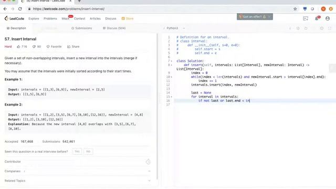Image resolution: width=336 pixels, height=189 pixels.
Task: Answer Yes to seen in interview
Action: [77, 152]
